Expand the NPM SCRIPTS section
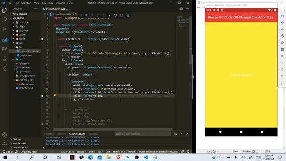The width and height of the screenshot is (286, 161). pos(19,143)
